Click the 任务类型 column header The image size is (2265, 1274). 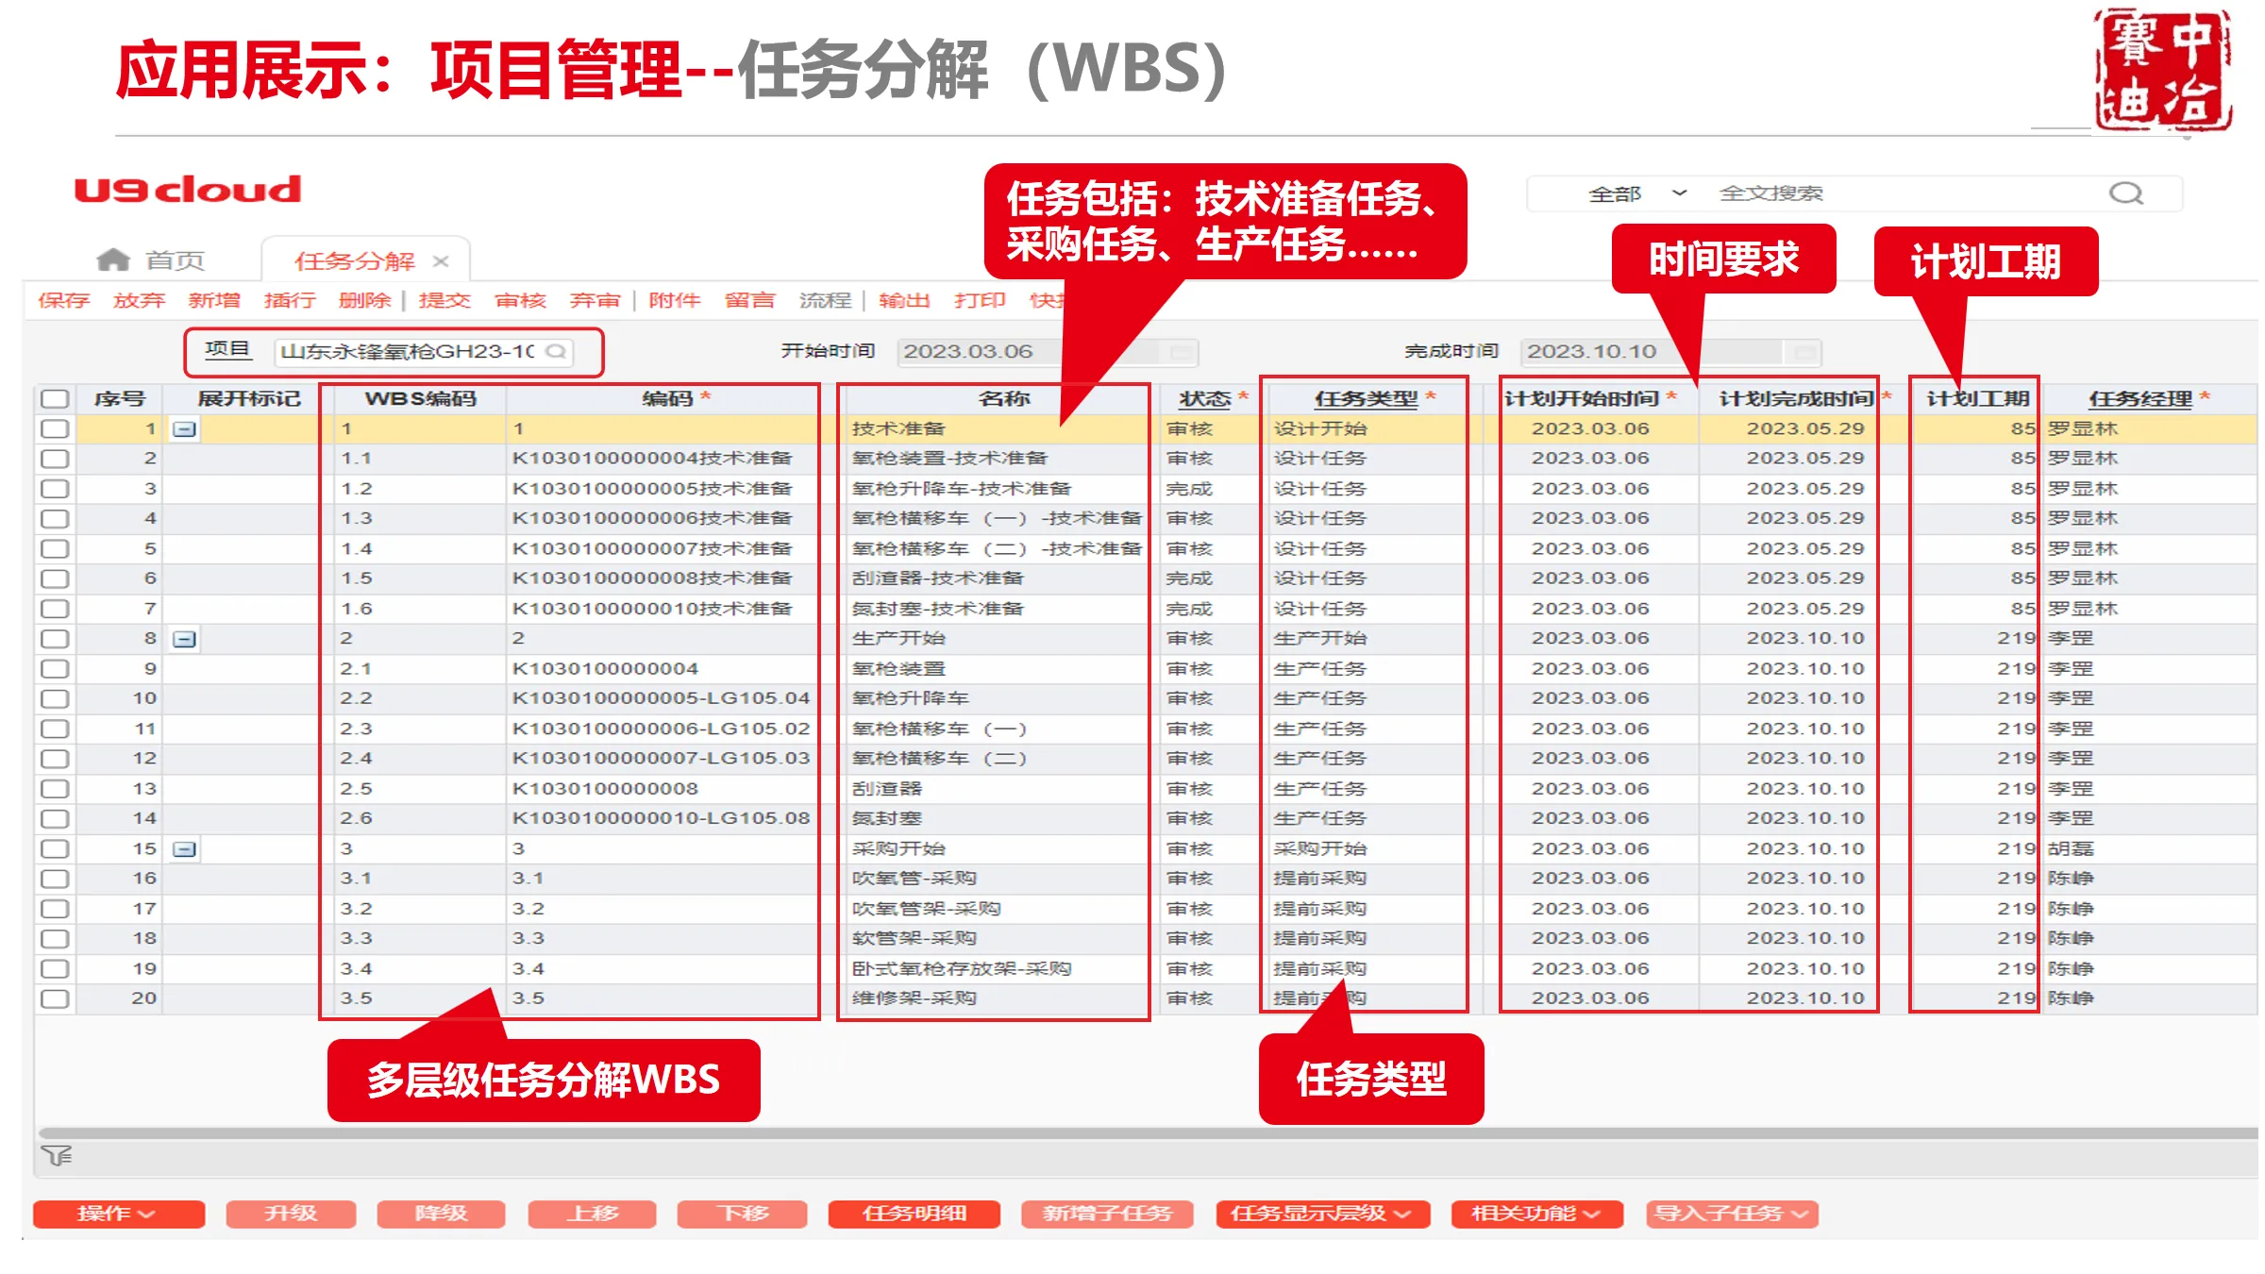pyautogui.click(x=1366, y=399)
